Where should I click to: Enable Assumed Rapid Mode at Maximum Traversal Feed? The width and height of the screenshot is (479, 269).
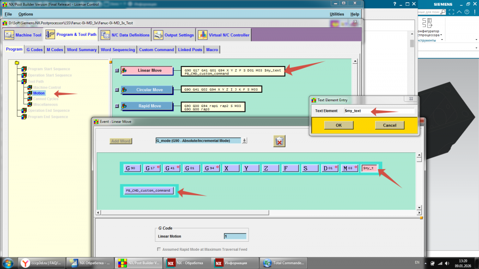coord(159,249)
